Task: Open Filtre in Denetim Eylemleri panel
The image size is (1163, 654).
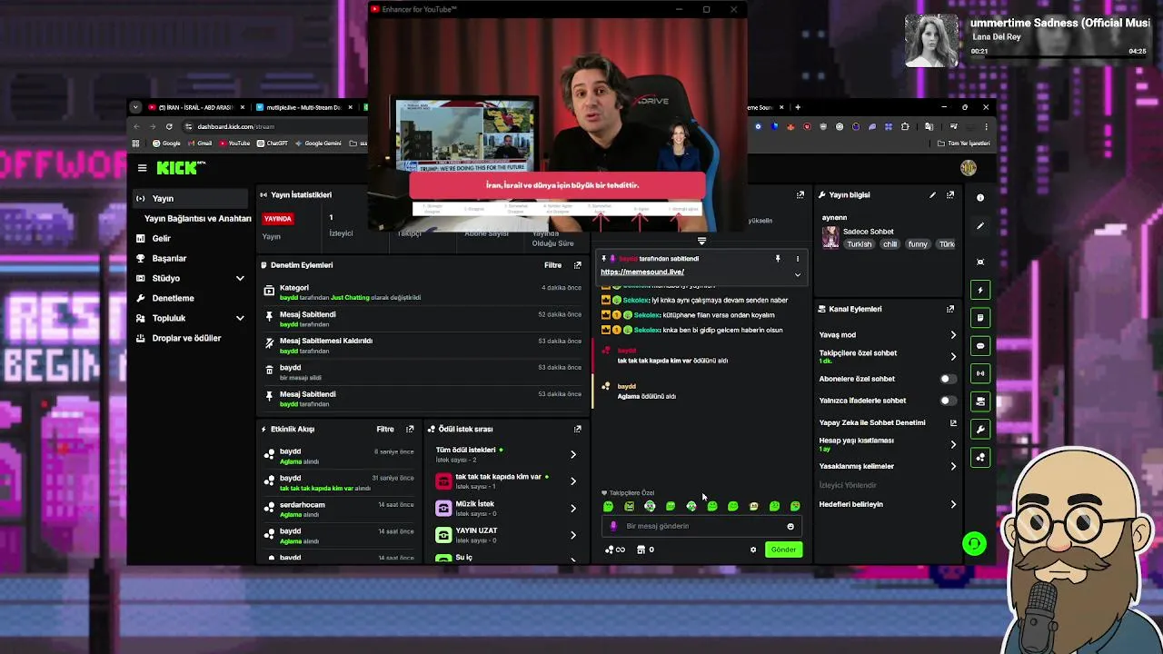Action: tap(552, 265)
